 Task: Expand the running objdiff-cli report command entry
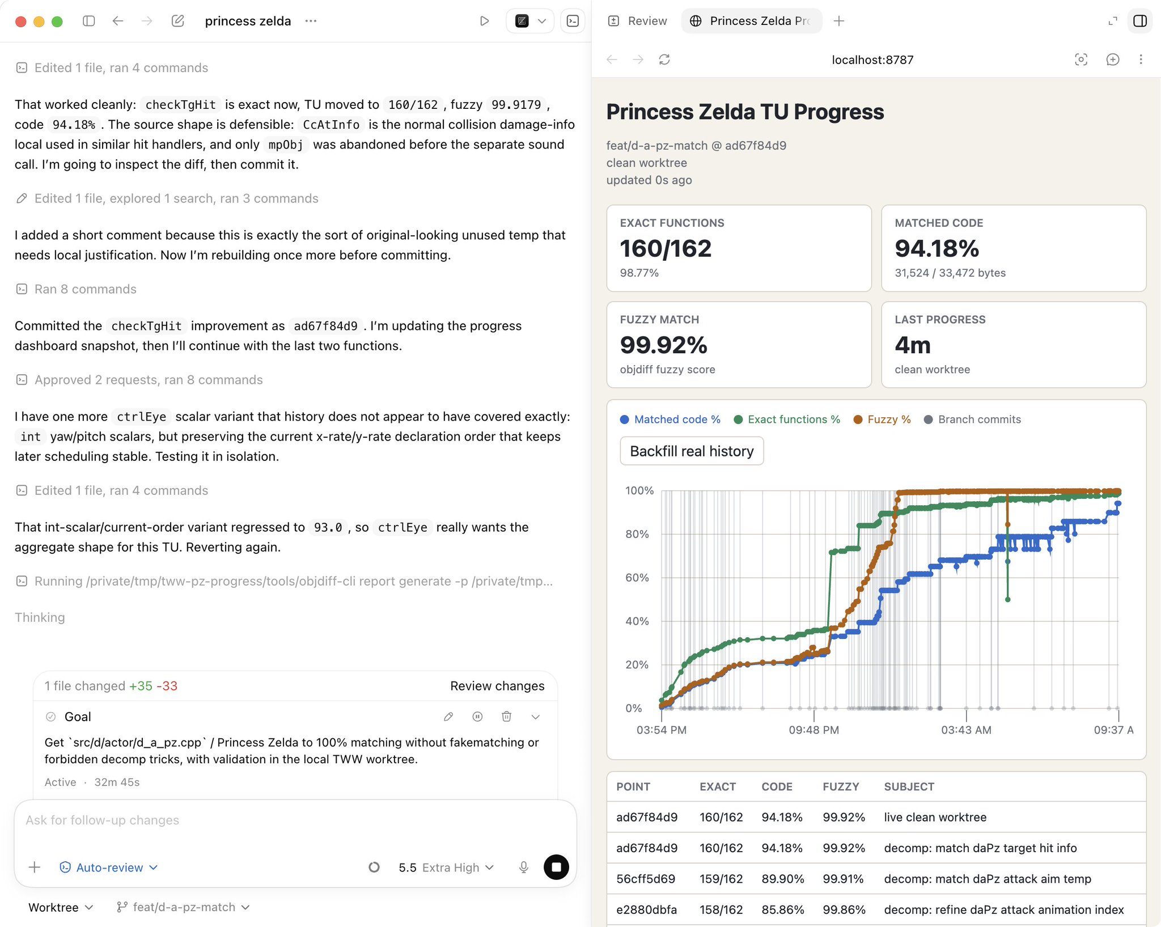285,581
